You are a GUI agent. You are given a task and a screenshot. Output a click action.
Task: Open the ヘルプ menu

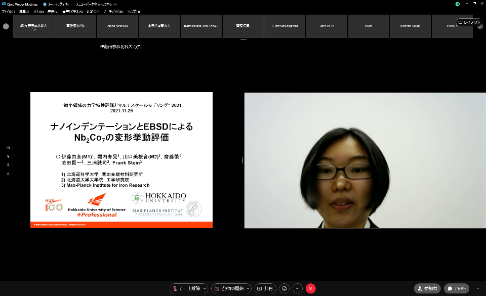coord(134,11)
